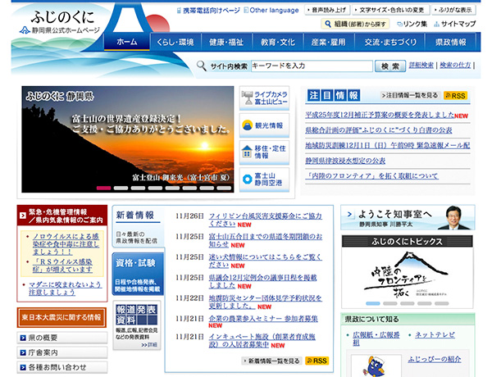Screen dimensions: 492x377
Task: Click the RSS icon below the 新着情報 list
Action: [317, 361]
